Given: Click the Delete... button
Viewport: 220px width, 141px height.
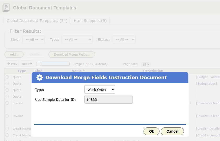Looking at the screenshot, I should 36,55.
